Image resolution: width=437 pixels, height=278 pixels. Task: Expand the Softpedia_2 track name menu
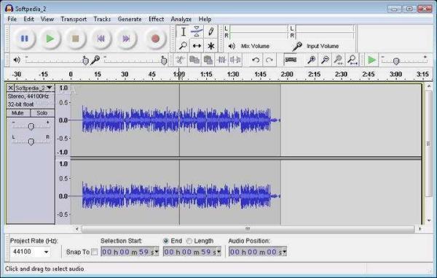click(x=50, y=88)
